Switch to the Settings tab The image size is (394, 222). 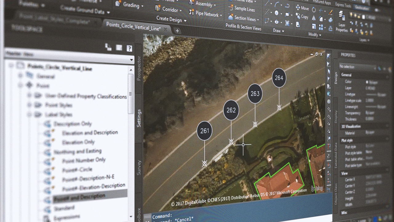point(139,118)
